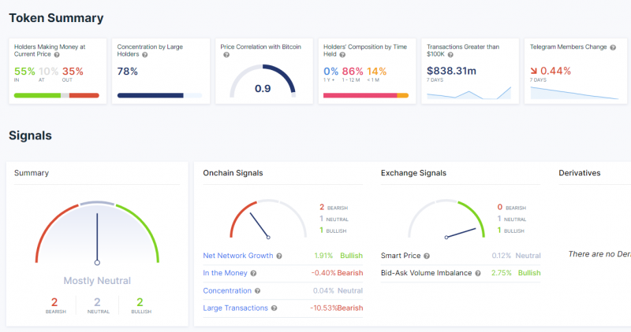This screenshot has width=631, height=332.
Task: Open the Net Network Growth link
Action: point(238,256)
